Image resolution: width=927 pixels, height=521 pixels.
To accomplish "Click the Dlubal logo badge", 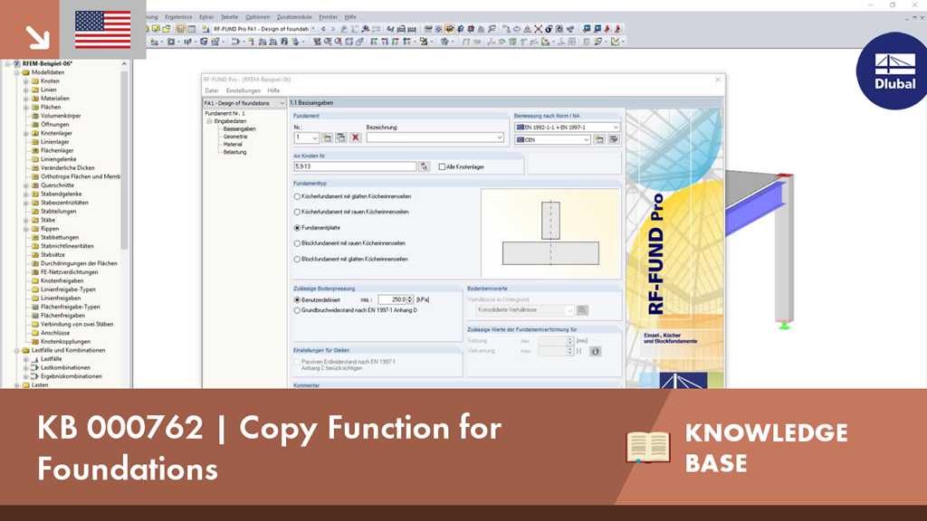I will point(894,71).
